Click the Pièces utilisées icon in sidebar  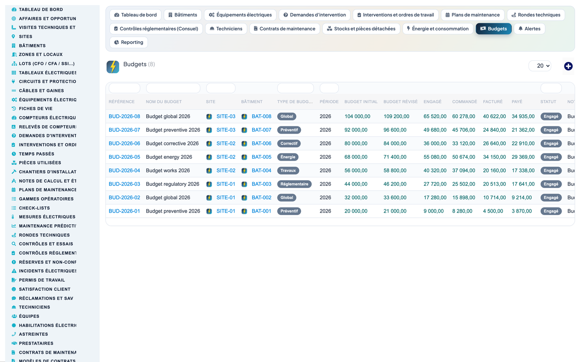click(14, 163)
